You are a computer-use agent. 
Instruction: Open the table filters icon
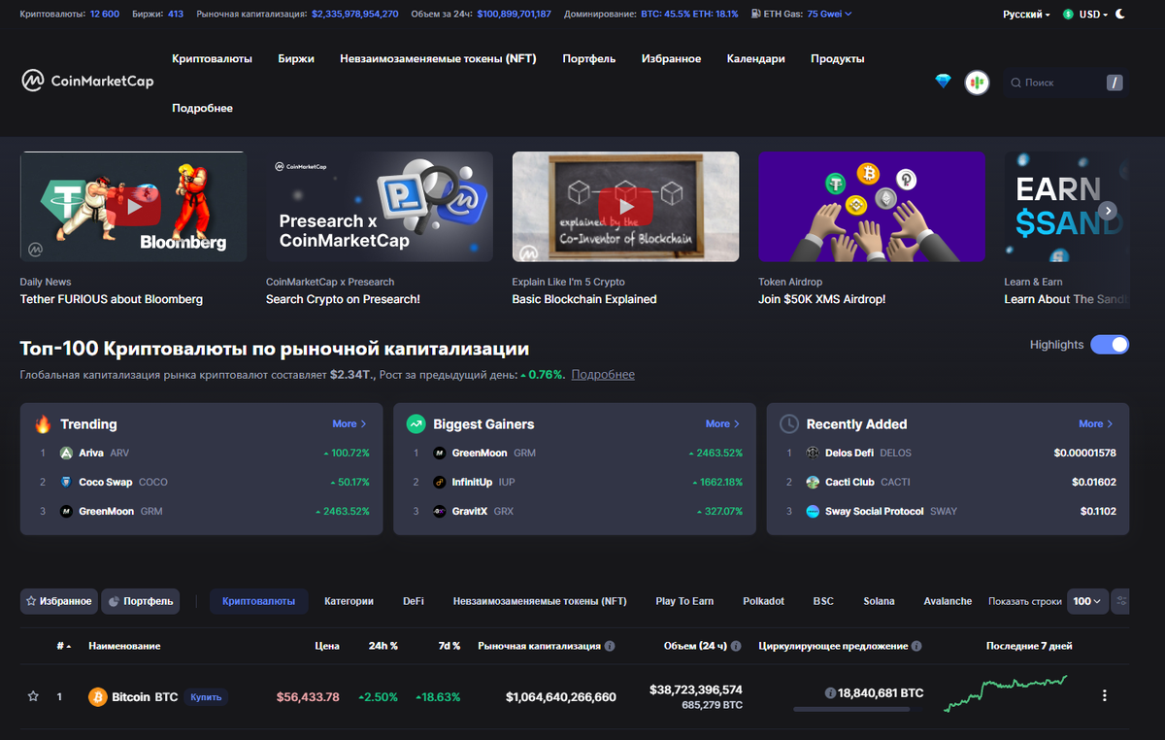1120,601
